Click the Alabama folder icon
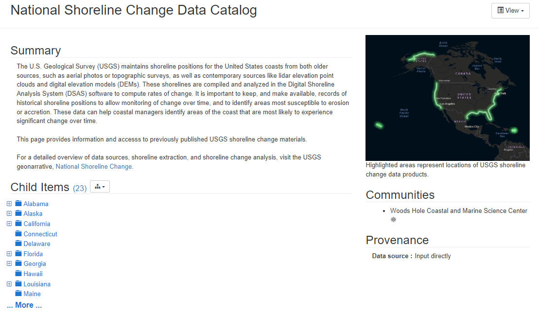This screenshot has height=316, width=539. [x=18, y=204]
